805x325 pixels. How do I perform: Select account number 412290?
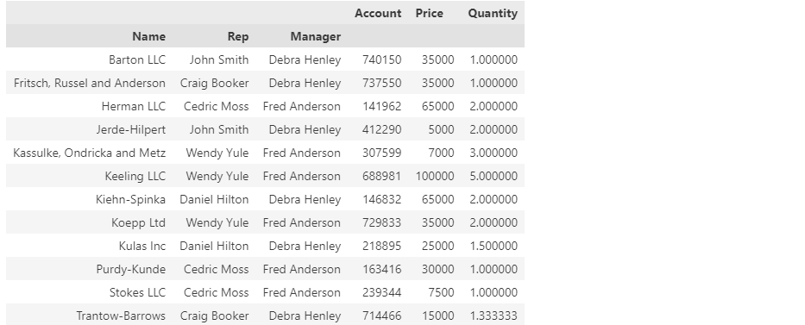coord(381,129)
